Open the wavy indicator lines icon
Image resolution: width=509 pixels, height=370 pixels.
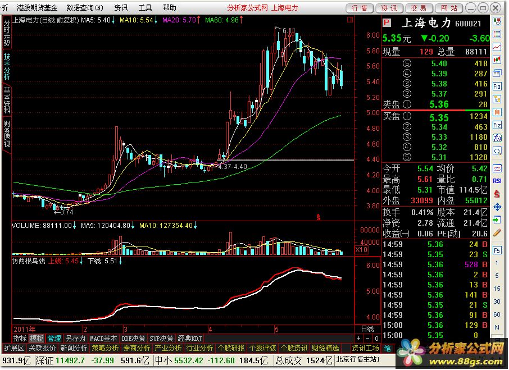coord(497,168)
